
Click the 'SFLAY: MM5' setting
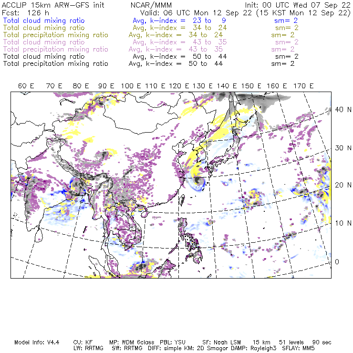tap(298, 348)
